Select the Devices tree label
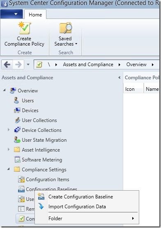The height and width of the screenshot is (228, 161). tap(30, 111)
